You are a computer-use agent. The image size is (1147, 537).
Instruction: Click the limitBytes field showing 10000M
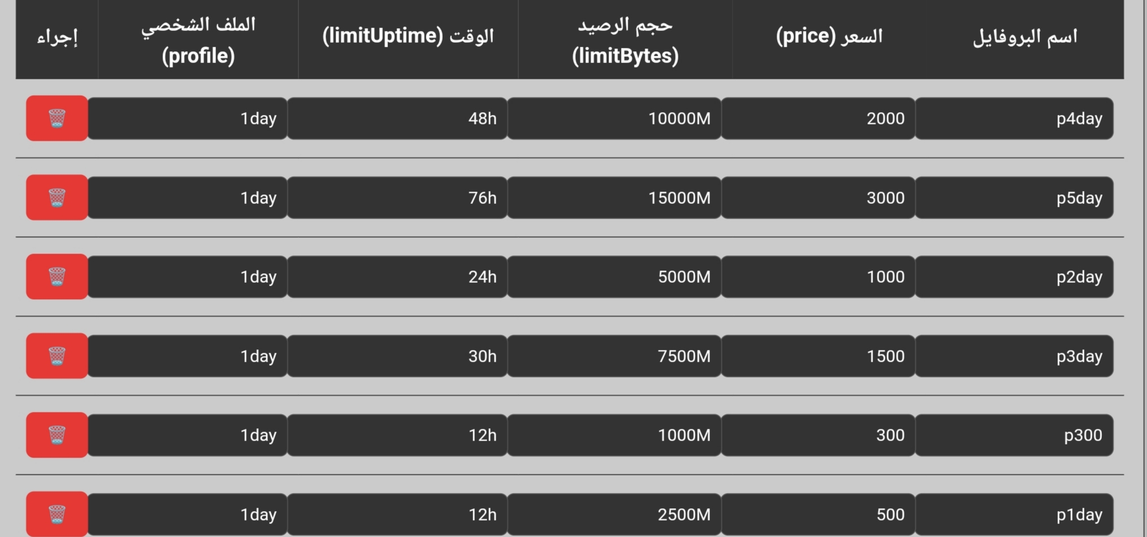pyautogui.click(x=614, y=118)
